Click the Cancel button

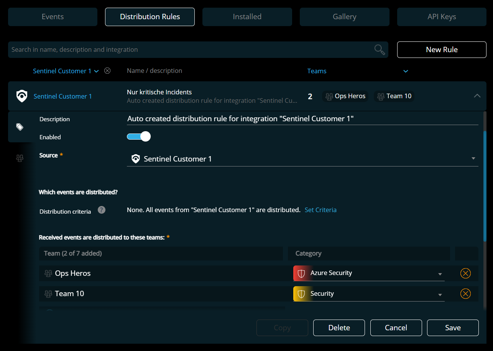[396, 328]
